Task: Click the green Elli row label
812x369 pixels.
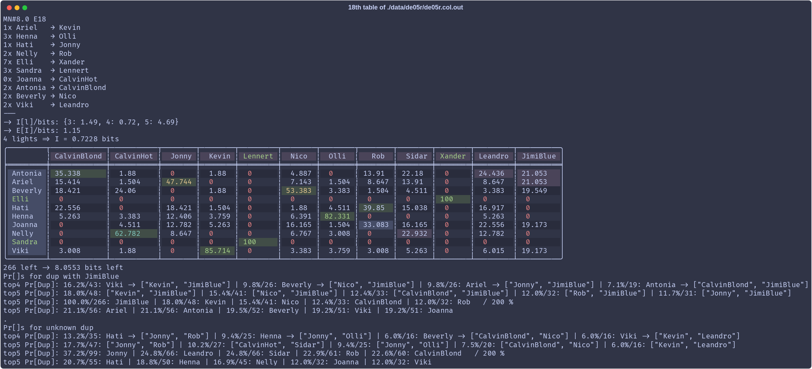Action: tap(20, 199)
